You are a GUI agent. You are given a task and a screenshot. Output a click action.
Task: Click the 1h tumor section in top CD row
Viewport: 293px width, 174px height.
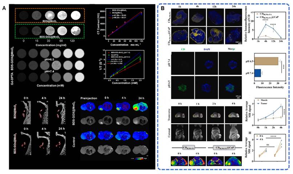180,17
